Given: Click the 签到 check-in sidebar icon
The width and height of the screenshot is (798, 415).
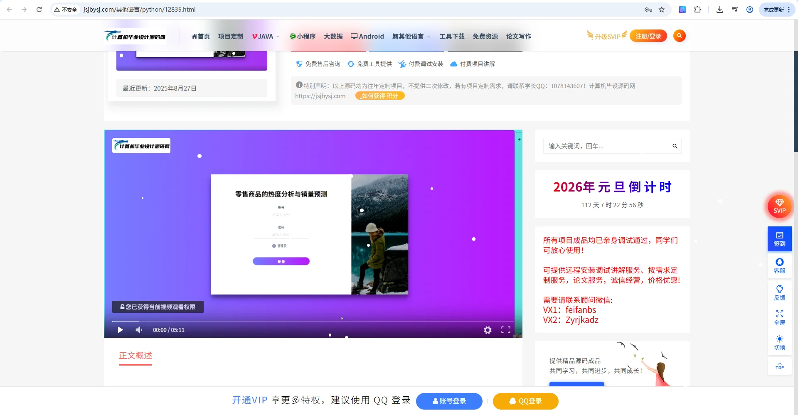Looking at the screenshot, I should point(779,238).
